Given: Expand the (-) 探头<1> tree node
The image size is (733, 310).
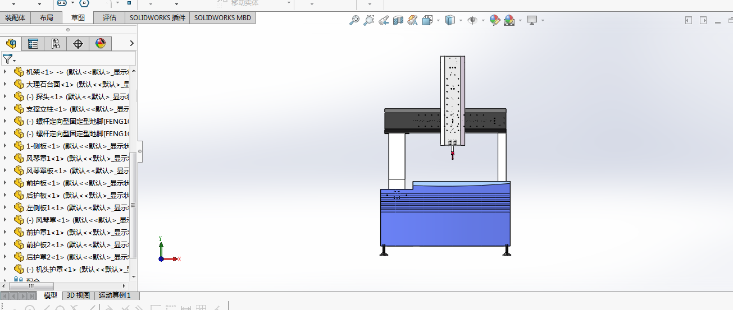Looking at the screenshot, I should pyautogui.click(x=5, y=96).
